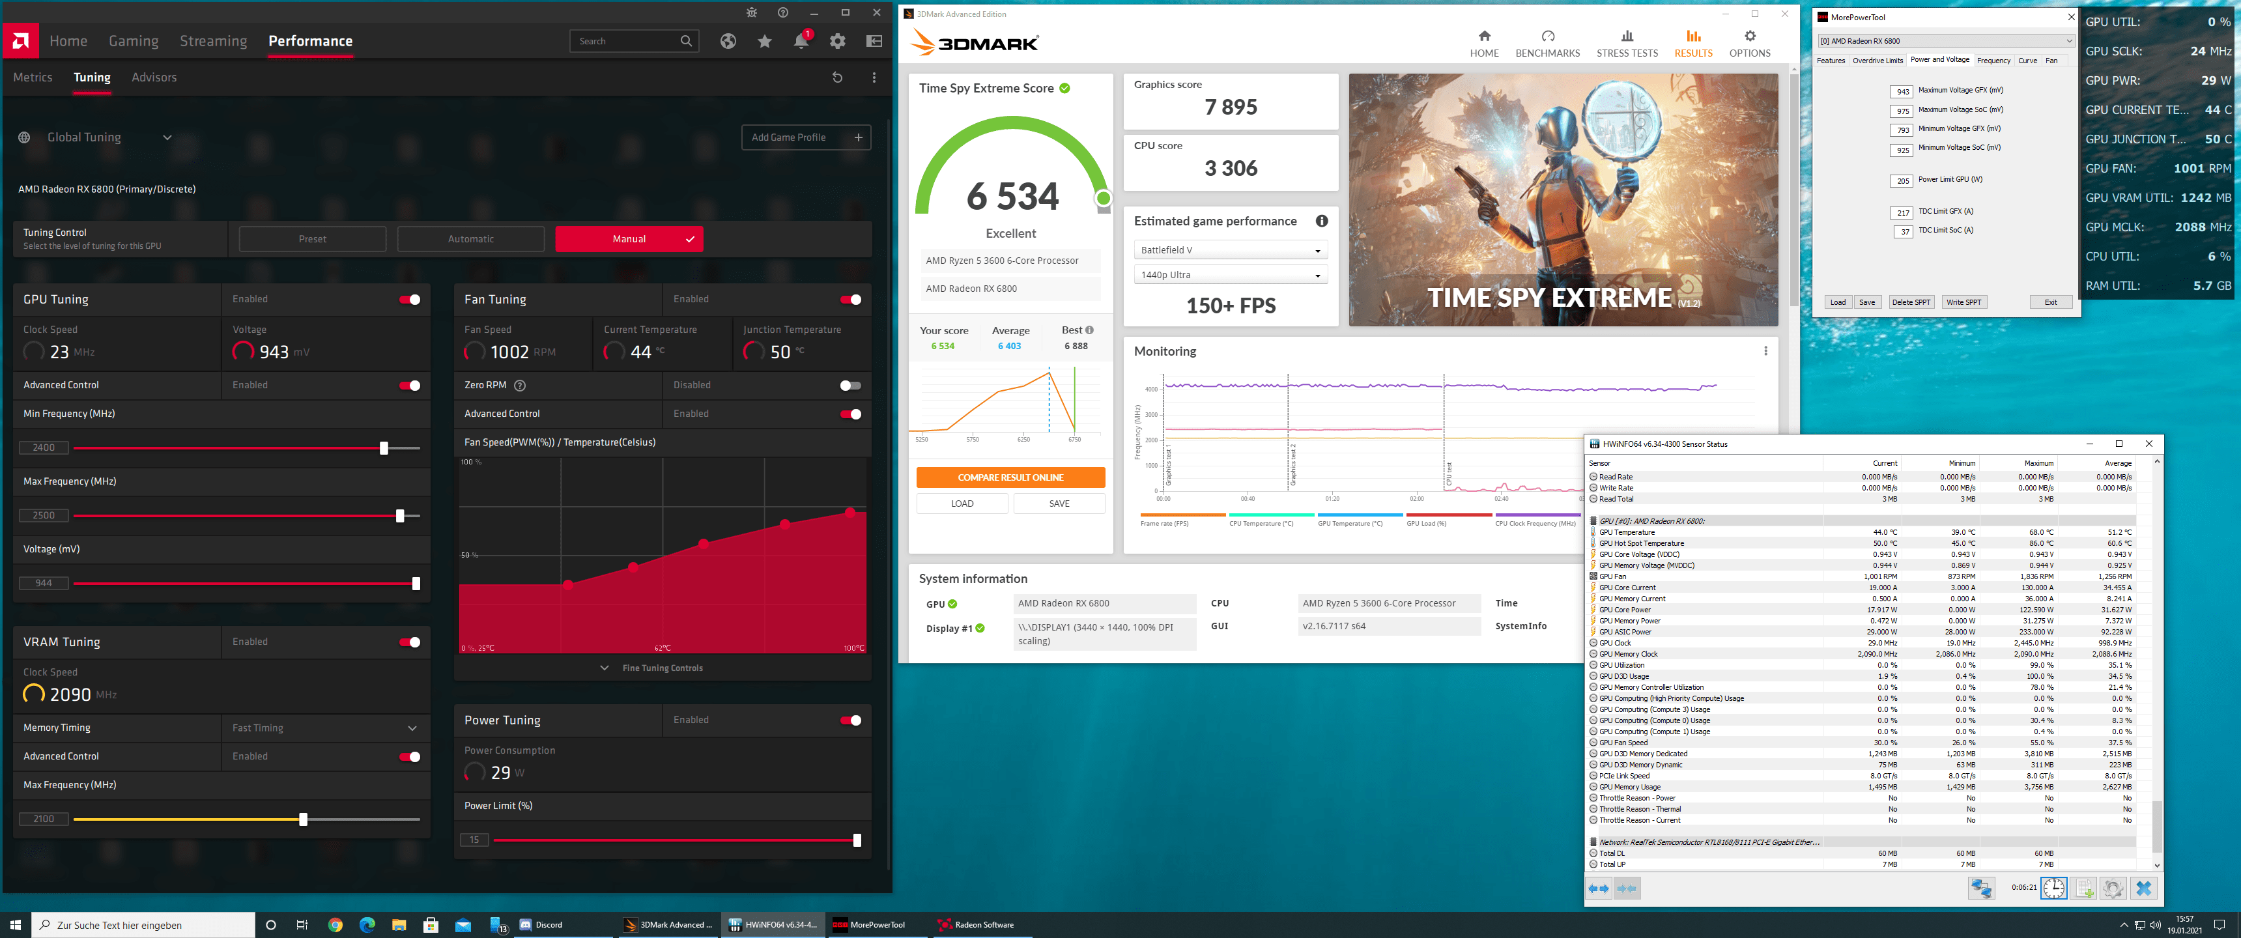Open 3DMark OPTIONS gear

point(1749,44)
